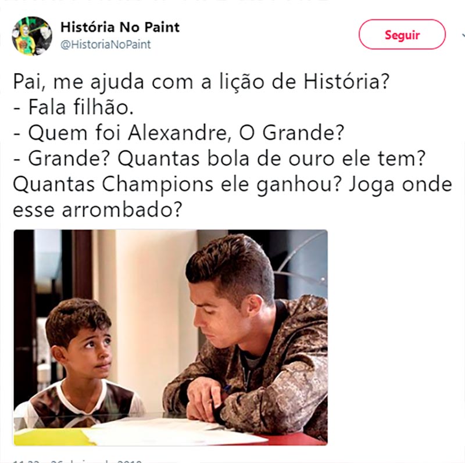Open the História No Paint profile avatar
Viewport: 465px width, 463px height.
click(x=32, y=36)
